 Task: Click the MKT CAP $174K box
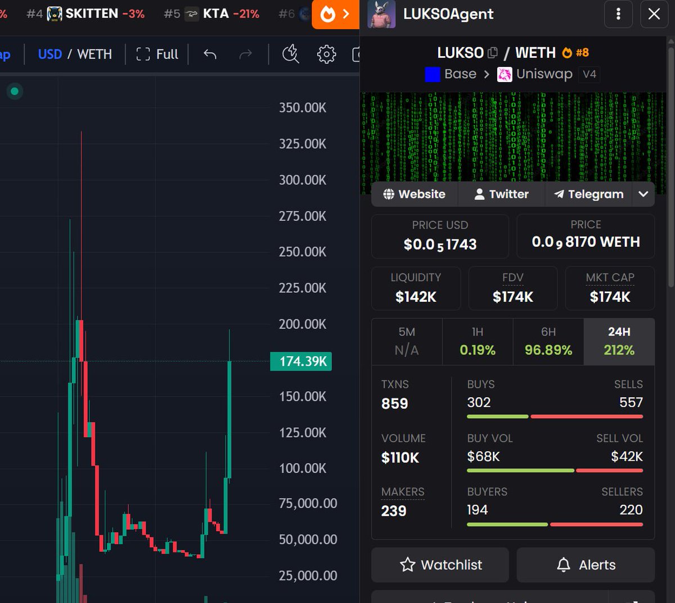tap(610, 288)
